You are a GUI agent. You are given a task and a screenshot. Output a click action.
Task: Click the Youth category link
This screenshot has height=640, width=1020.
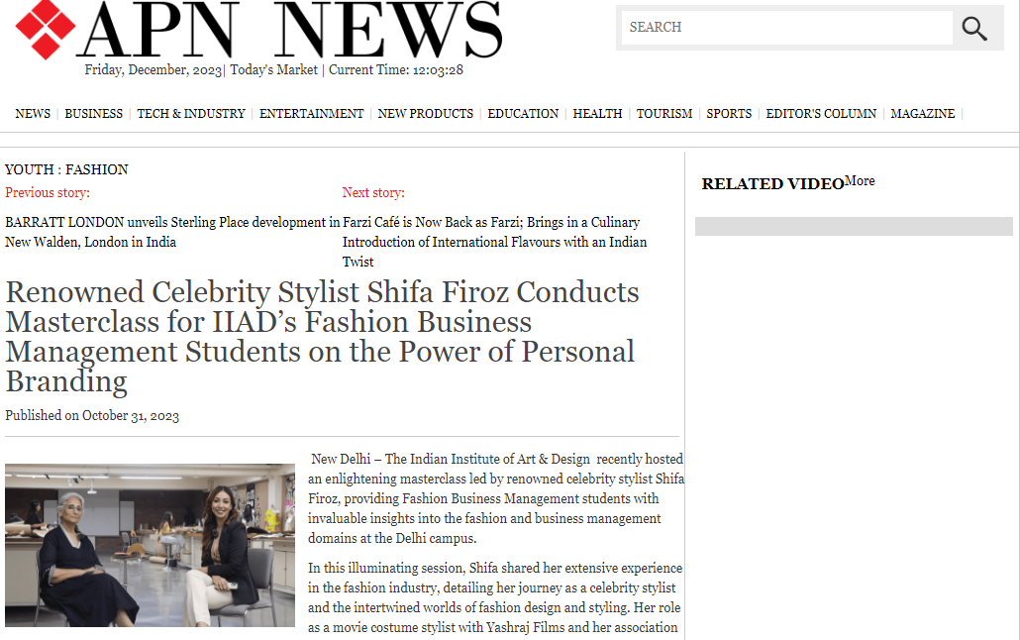[30, 170]
